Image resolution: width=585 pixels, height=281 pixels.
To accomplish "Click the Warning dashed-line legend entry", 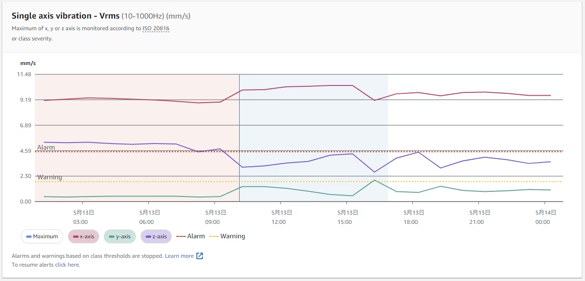I will (228, 236).
